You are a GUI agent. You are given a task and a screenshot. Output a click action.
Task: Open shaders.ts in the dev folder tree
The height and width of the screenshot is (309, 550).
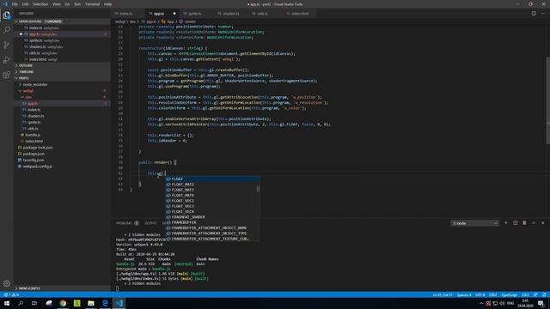62,116
